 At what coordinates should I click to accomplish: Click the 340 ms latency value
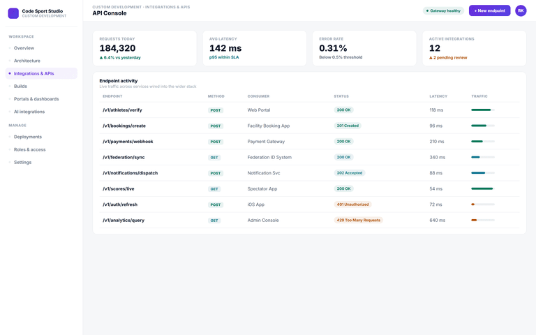point(437,157)
